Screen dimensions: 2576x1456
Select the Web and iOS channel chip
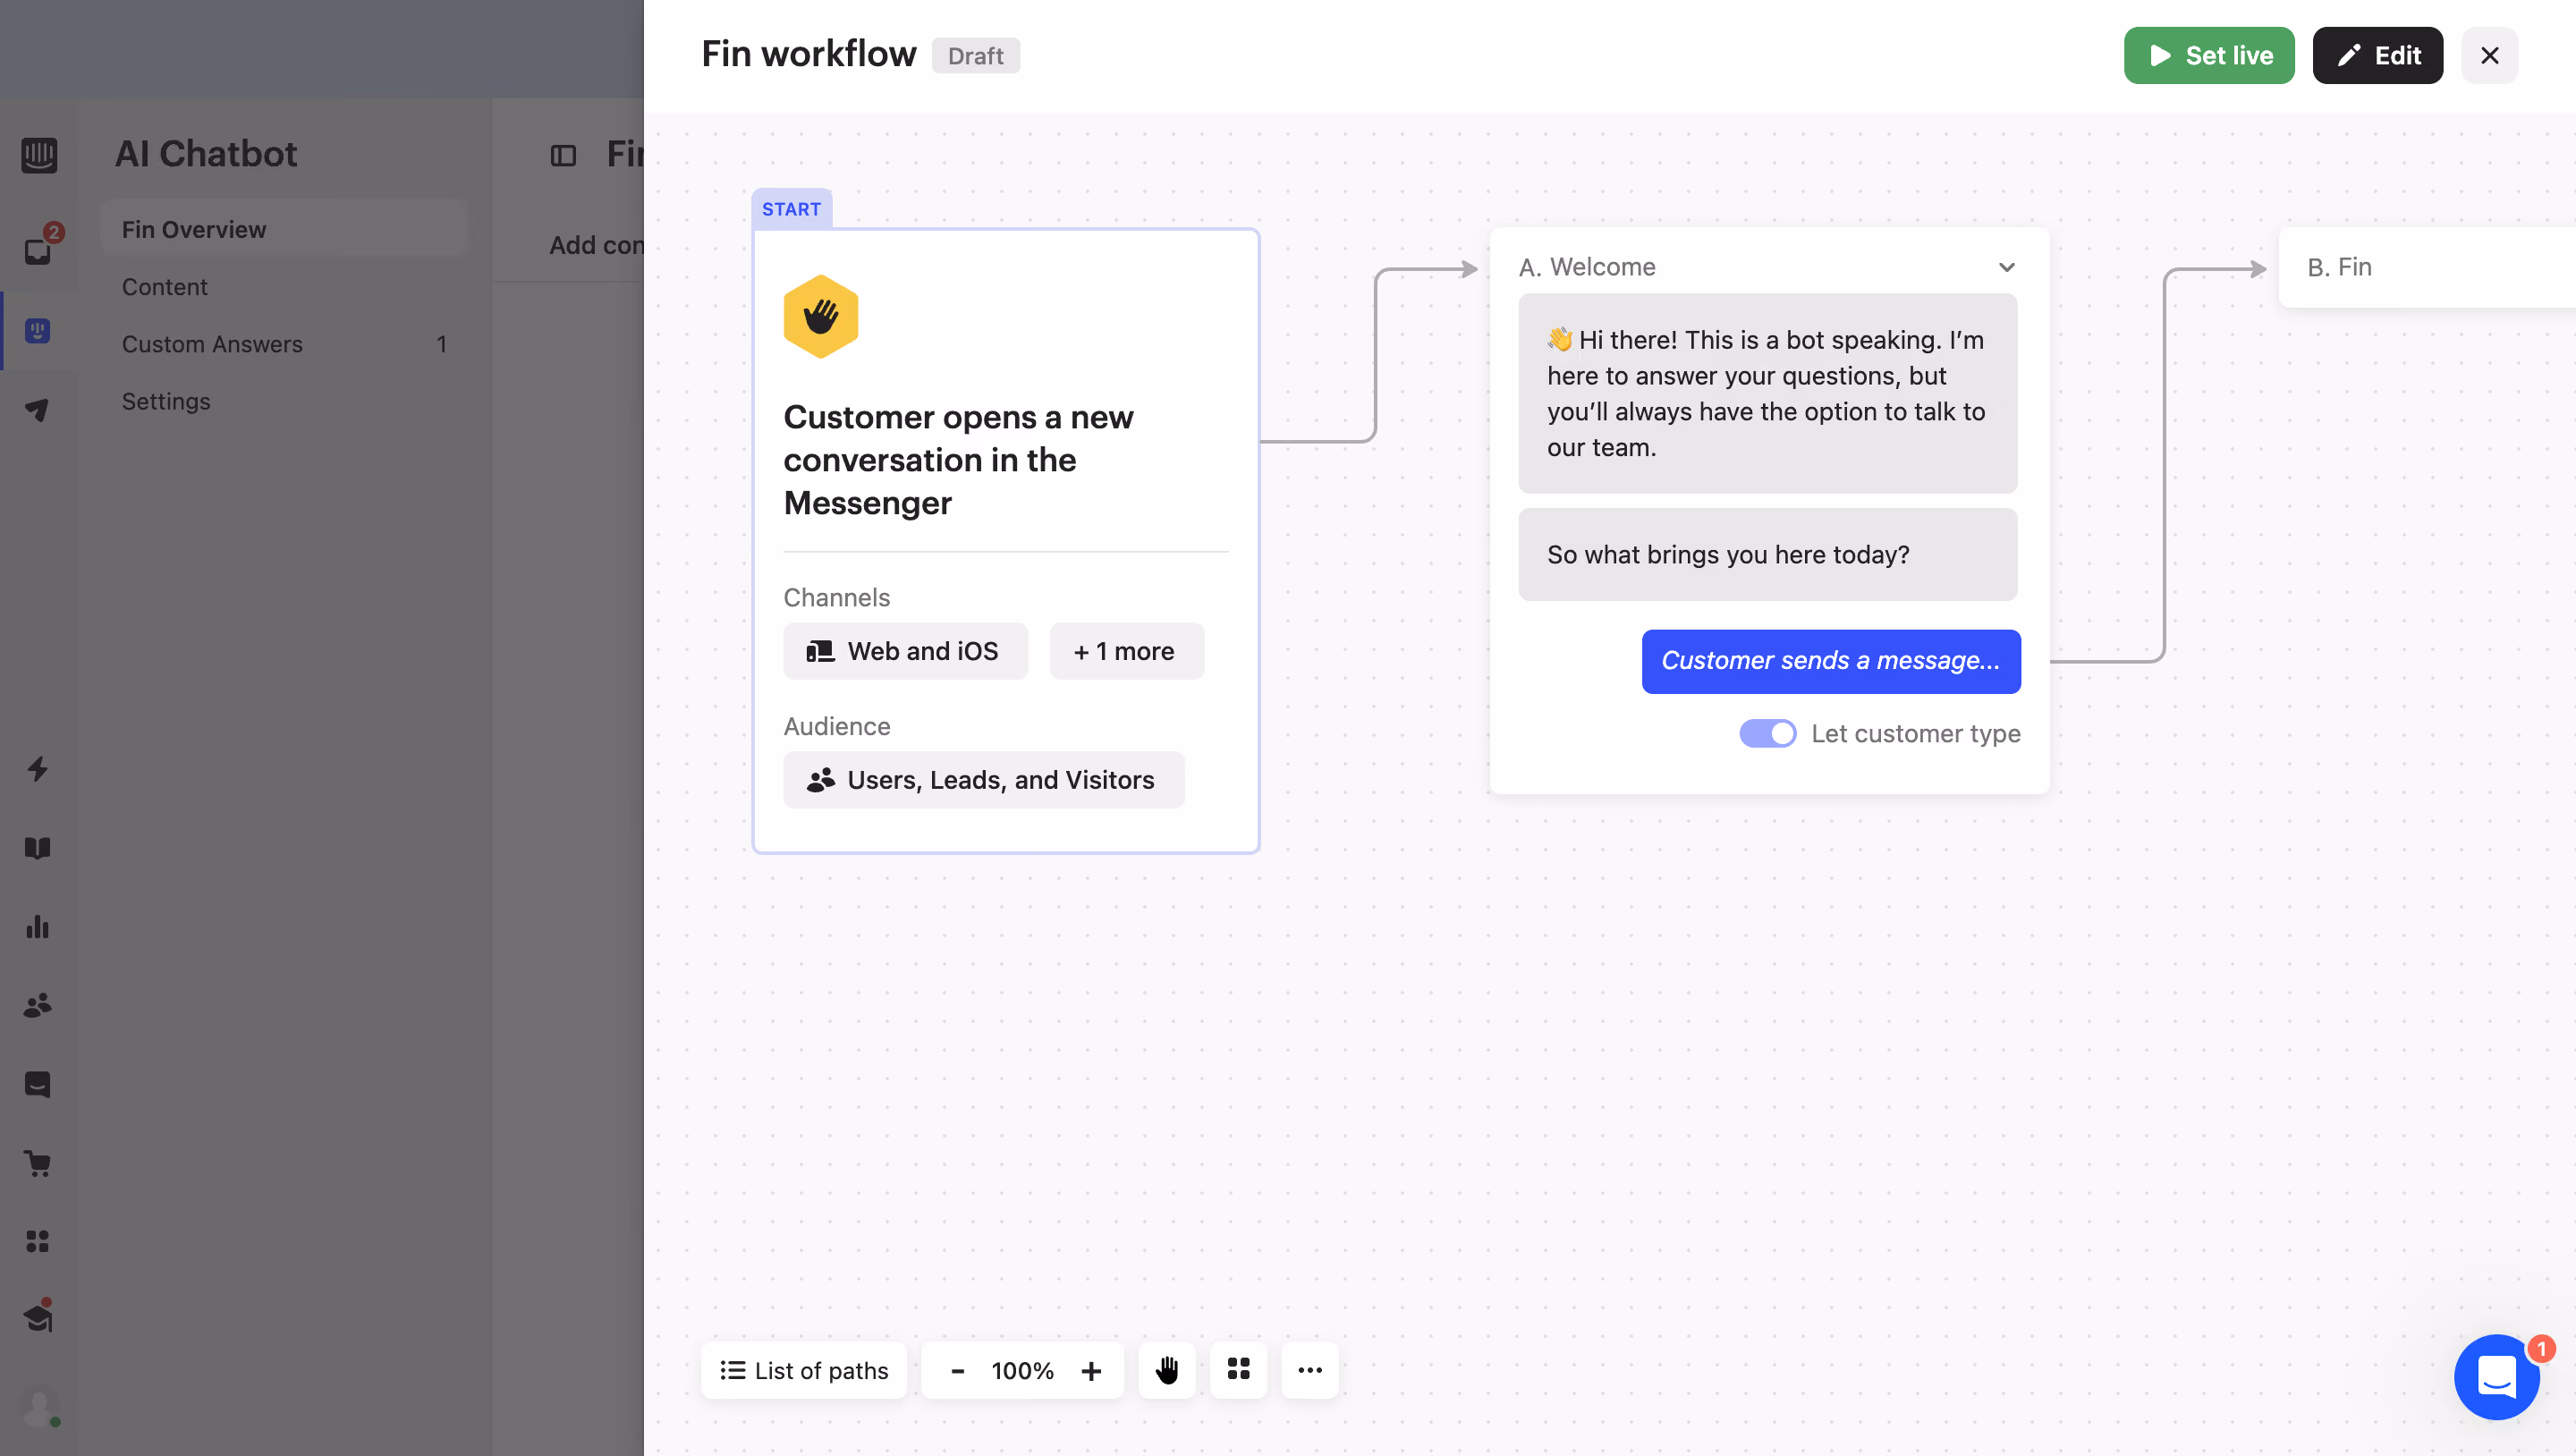(x=905, y=651)
